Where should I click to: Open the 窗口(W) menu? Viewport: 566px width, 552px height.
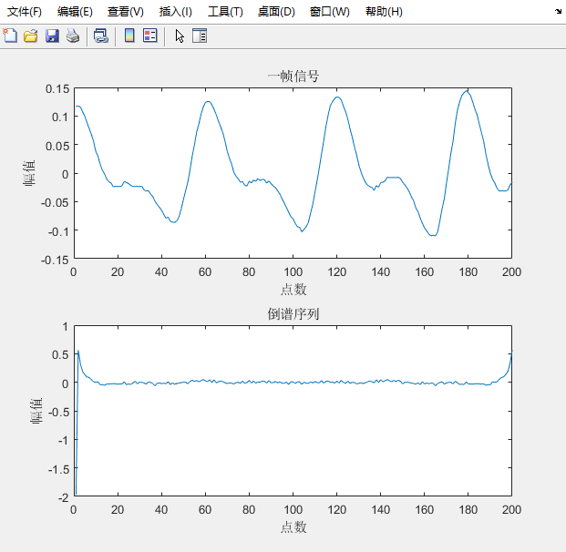330,12
